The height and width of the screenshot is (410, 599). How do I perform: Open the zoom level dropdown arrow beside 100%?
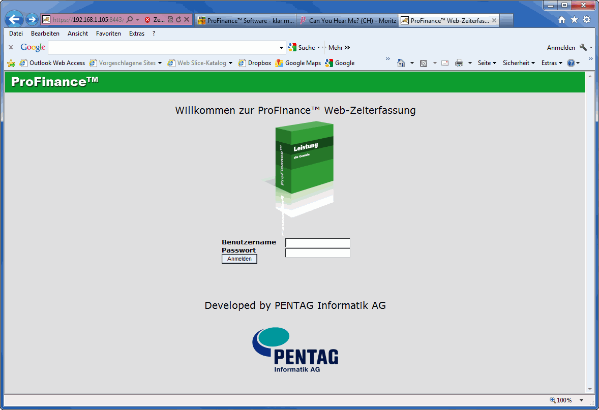(581, 400)
